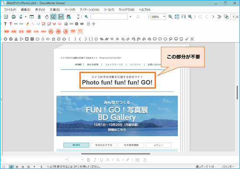Viewport: 240px width, 169px height.
Task: Click the photo exhibition banner image
Action: coord(117,116)
